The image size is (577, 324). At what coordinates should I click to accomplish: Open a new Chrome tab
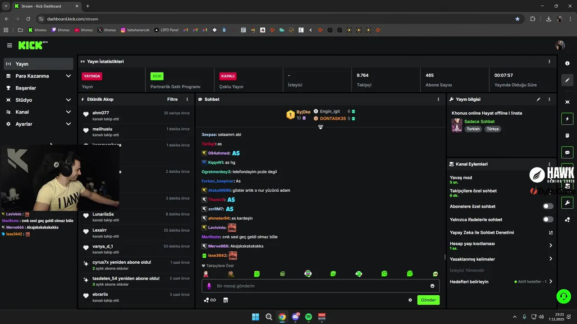[x=87, y=6]
